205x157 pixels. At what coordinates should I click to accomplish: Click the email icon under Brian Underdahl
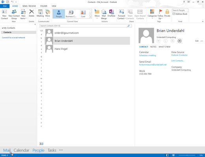(x=180, y=41)
